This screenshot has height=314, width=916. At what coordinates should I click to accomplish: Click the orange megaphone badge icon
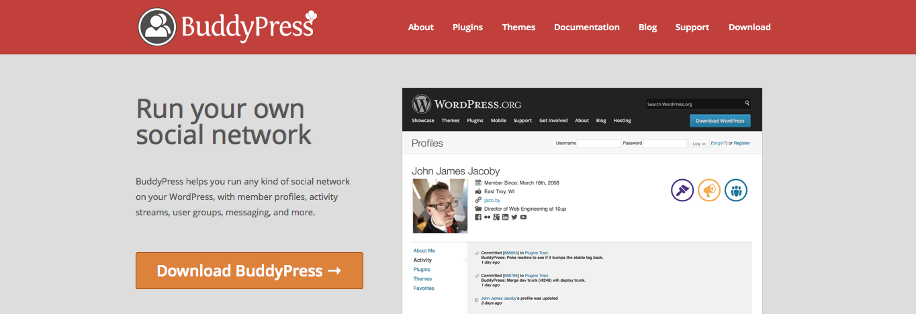709,191
